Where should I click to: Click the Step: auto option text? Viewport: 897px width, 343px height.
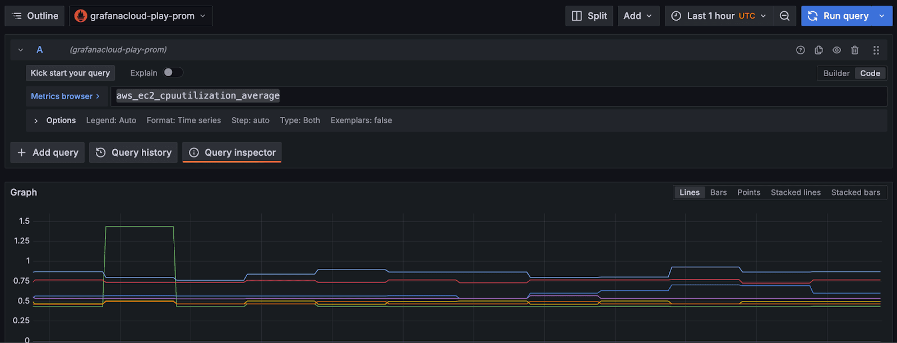pos(251,120)
